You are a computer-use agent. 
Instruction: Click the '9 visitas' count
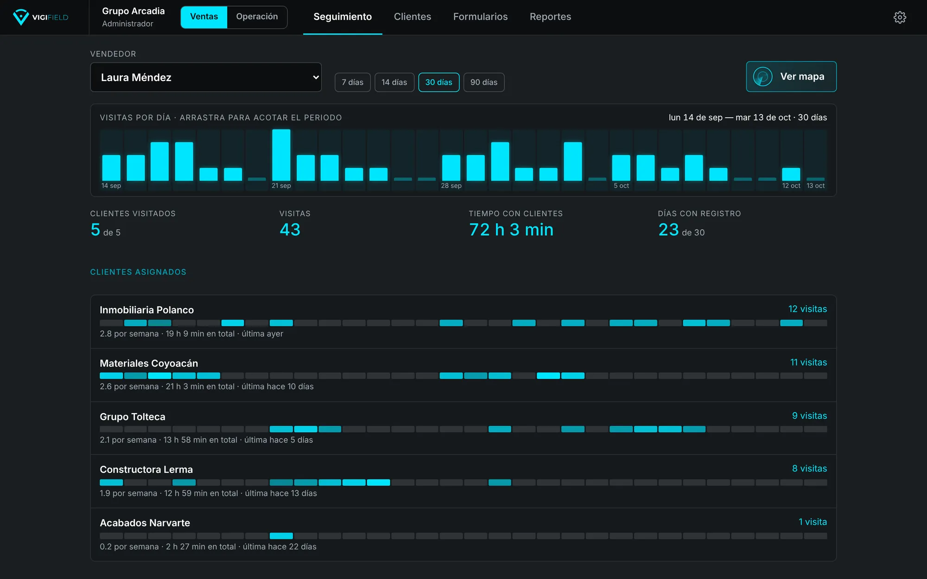pyautogui.click(x=810, y=415)
